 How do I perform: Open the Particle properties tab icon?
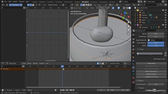[x=133, y=64]
